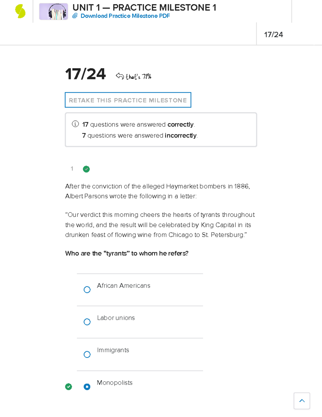Click the question number 1 marker
Image resolution: width=322 pixels, height=417 pixels.
pyautogui.click(x=72, y=169)
